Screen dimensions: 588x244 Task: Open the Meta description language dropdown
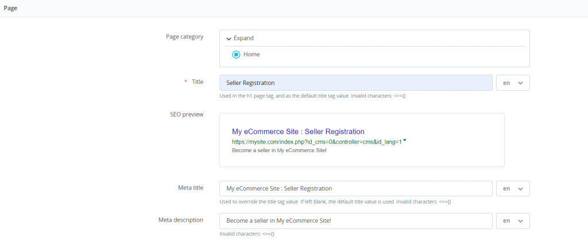click(x=512, y=221)
